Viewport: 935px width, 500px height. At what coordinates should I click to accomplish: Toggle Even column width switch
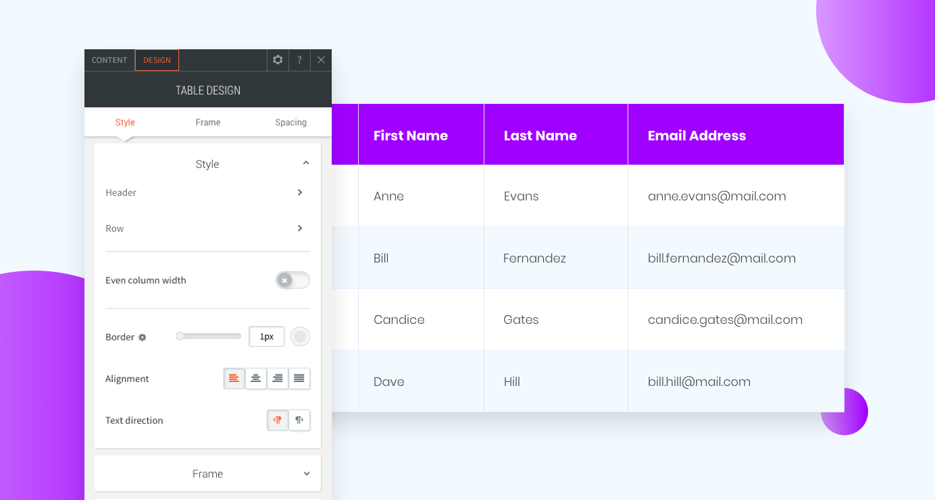[x=293, y=280]
